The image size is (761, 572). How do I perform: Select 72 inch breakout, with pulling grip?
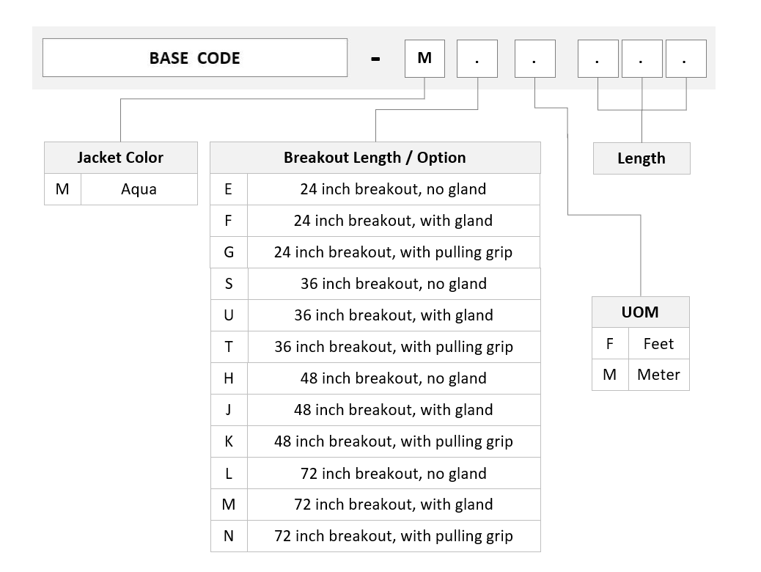(375, 536)
